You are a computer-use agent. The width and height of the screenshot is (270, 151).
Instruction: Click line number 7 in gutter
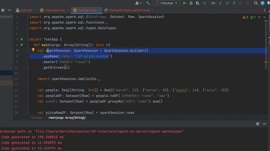(17, 51)
